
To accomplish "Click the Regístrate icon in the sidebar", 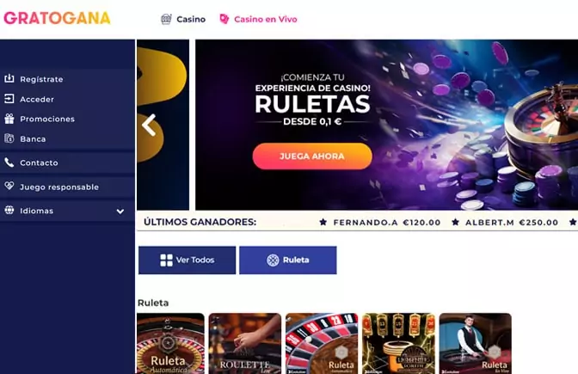I will point(9,78).
